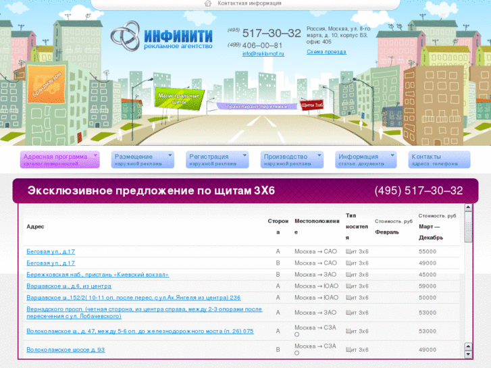Expand the Размещение menu arrow

pyautogui.click(x=170, y=155)
